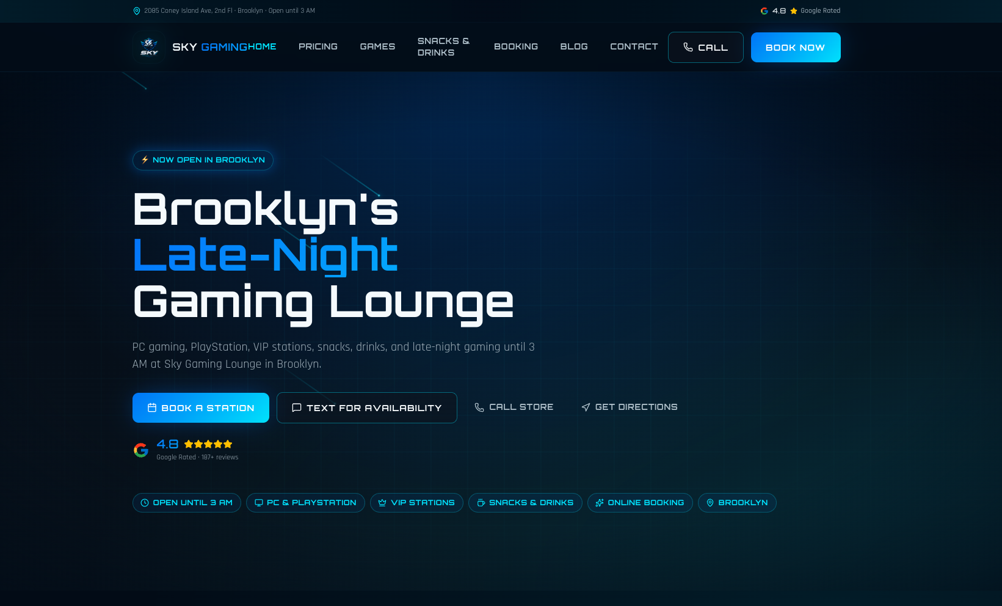1002x606 pixels.
Task: Open Snacks & Drinks in navigation
Action: [443, 47]
